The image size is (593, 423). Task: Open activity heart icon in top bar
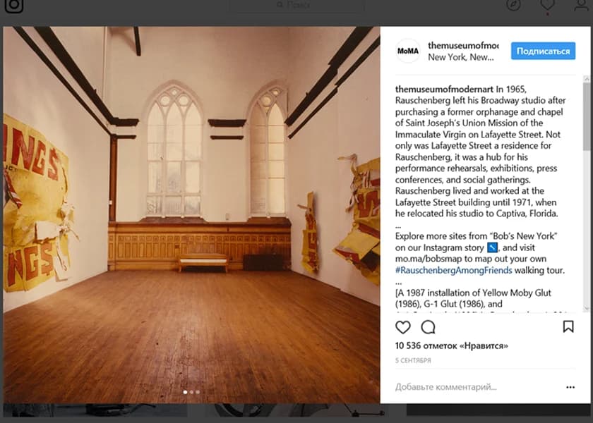[547, 4]
